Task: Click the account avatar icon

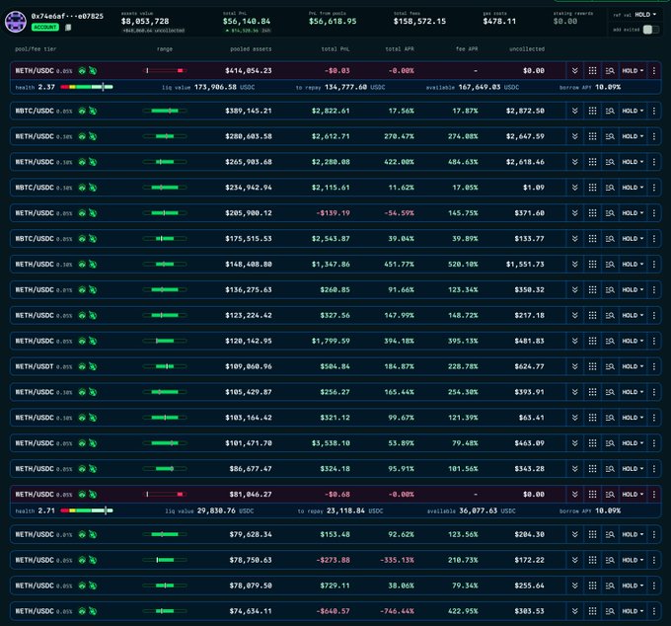Action: coord(16,22)
